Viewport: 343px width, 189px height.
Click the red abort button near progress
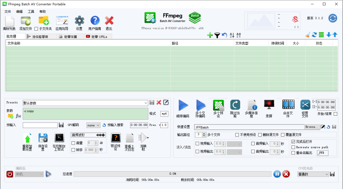(286, 174)
